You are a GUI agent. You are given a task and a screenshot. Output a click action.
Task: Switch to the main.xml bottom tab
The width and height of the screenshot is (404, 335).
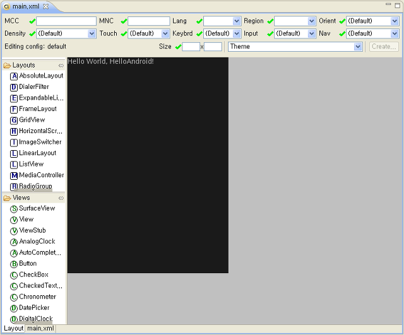tap(40, 329)
